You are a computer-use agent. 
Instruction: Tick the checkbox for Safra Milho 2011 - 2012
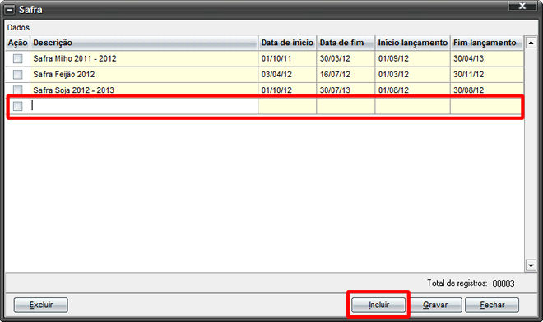pos(17,59)
